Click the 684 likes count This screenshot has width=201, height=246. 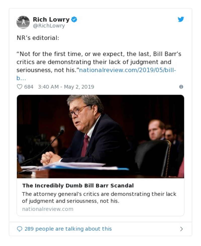[29, 87]
